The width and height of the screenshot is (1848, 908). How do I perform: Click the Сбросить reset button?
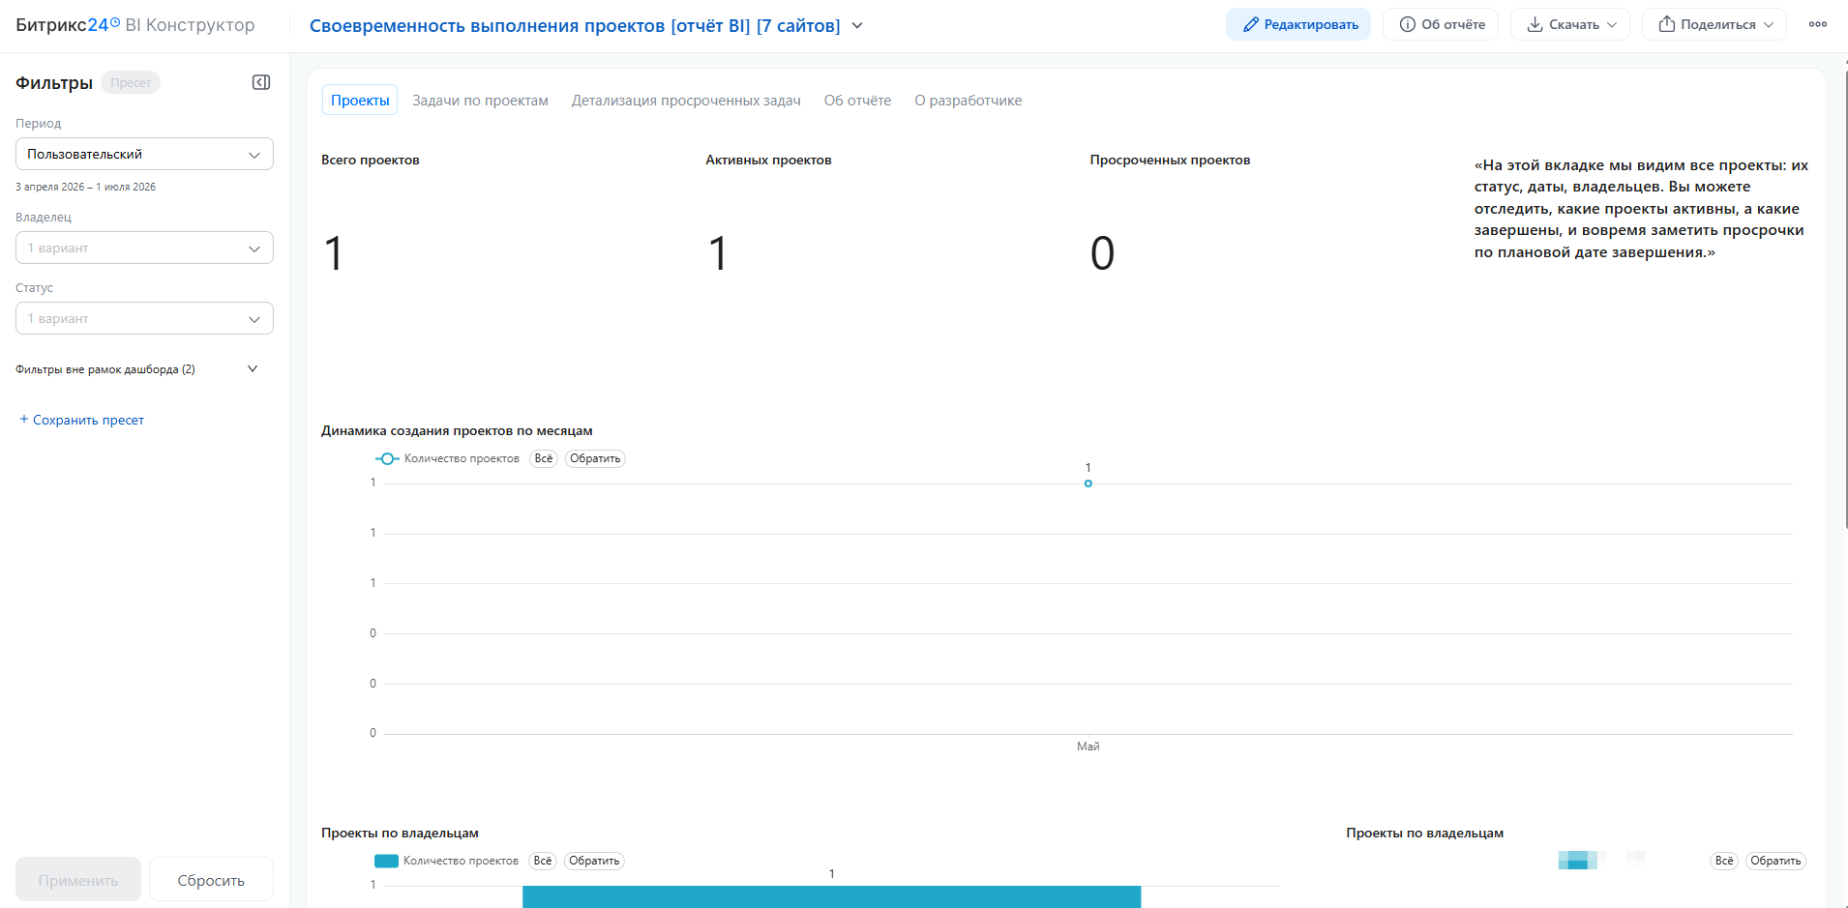click(x=211, y=880)
